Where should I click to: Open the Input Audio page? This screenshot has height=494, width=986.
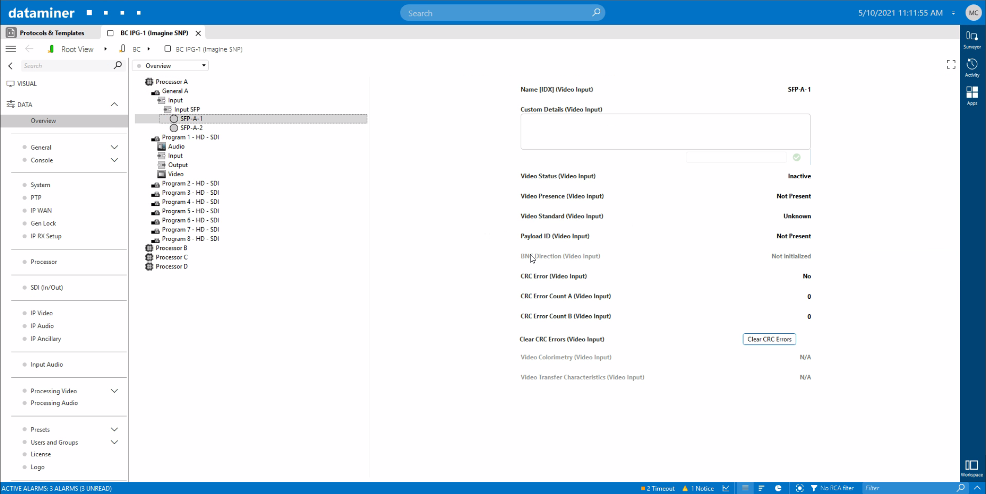[x=46, y=365]
